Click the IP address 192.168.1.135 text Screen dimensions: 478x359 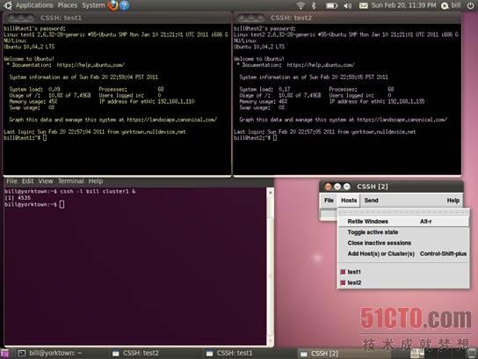[406, 101]
